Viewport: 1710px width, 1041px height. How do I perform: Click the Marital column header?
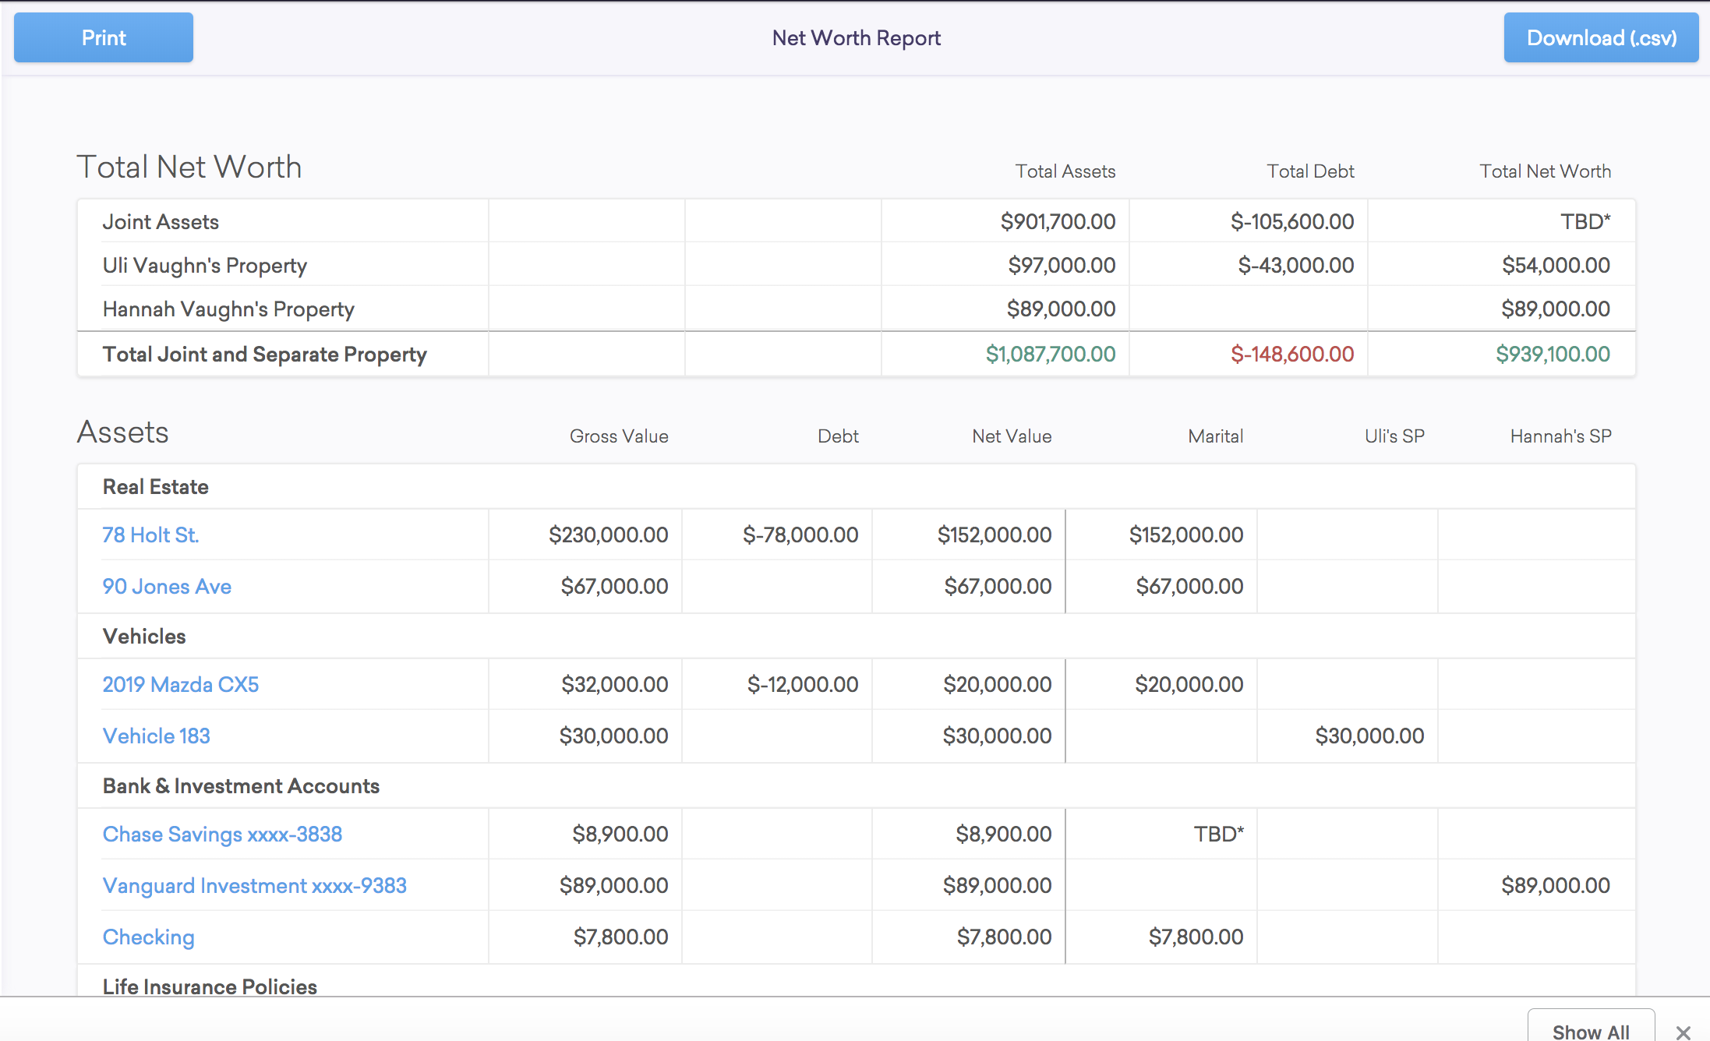[x=1215, y=436]
